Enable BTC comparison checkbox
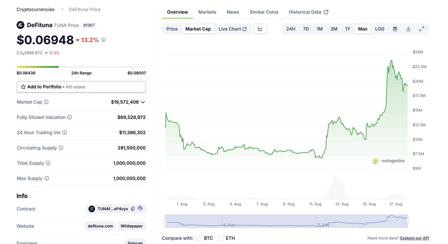The image size is (448, 244). (199, 238)
